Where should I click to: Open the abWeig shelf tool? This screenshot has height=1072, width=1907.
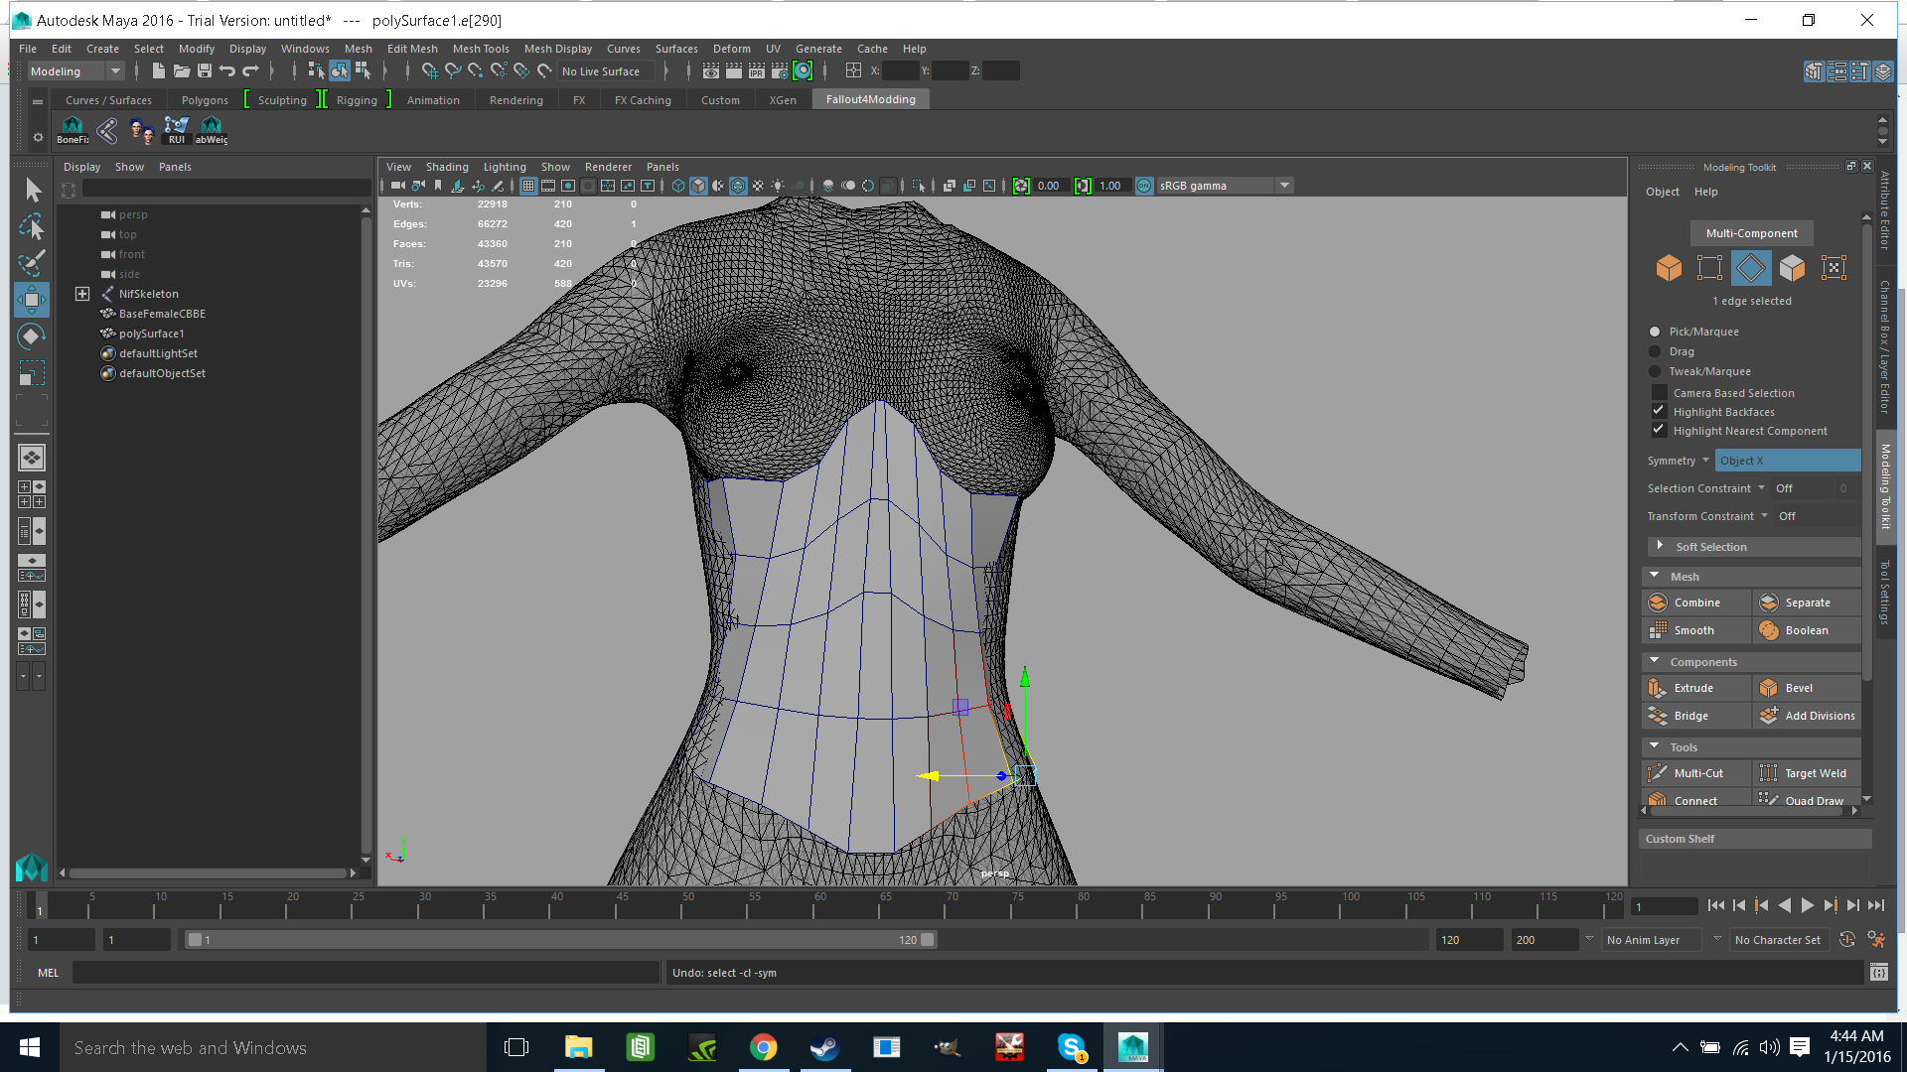211,129
